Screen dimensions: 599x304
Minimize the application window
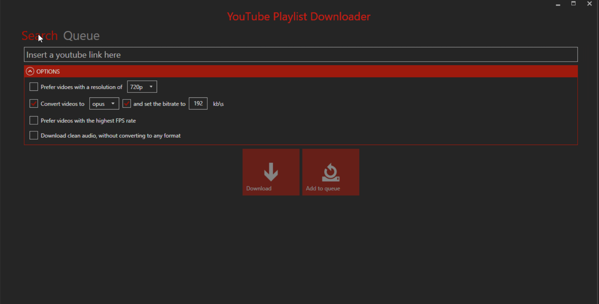[558, 4]
